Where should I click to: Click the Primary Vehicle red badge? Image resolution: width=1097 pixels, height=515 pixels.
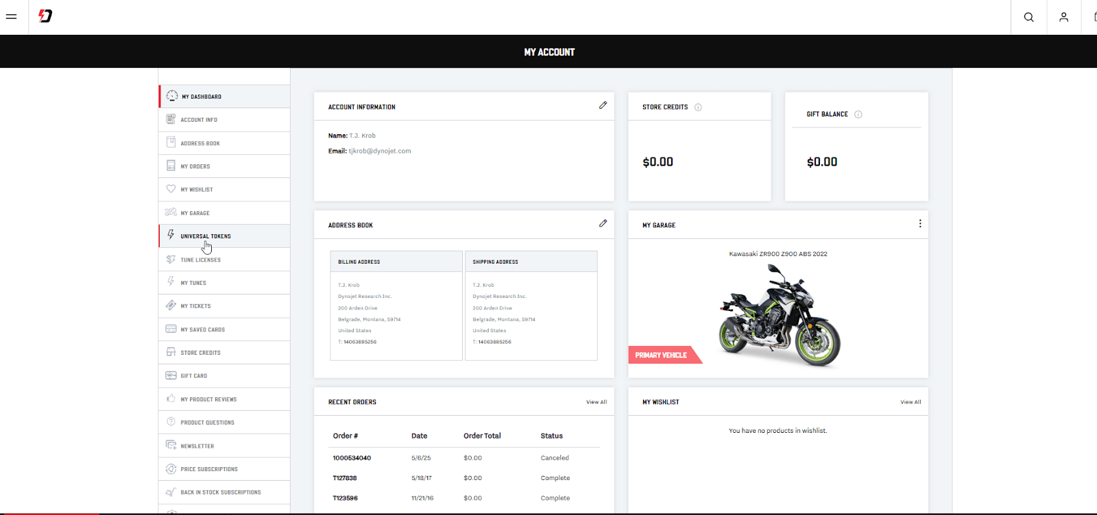pos(664,355)
